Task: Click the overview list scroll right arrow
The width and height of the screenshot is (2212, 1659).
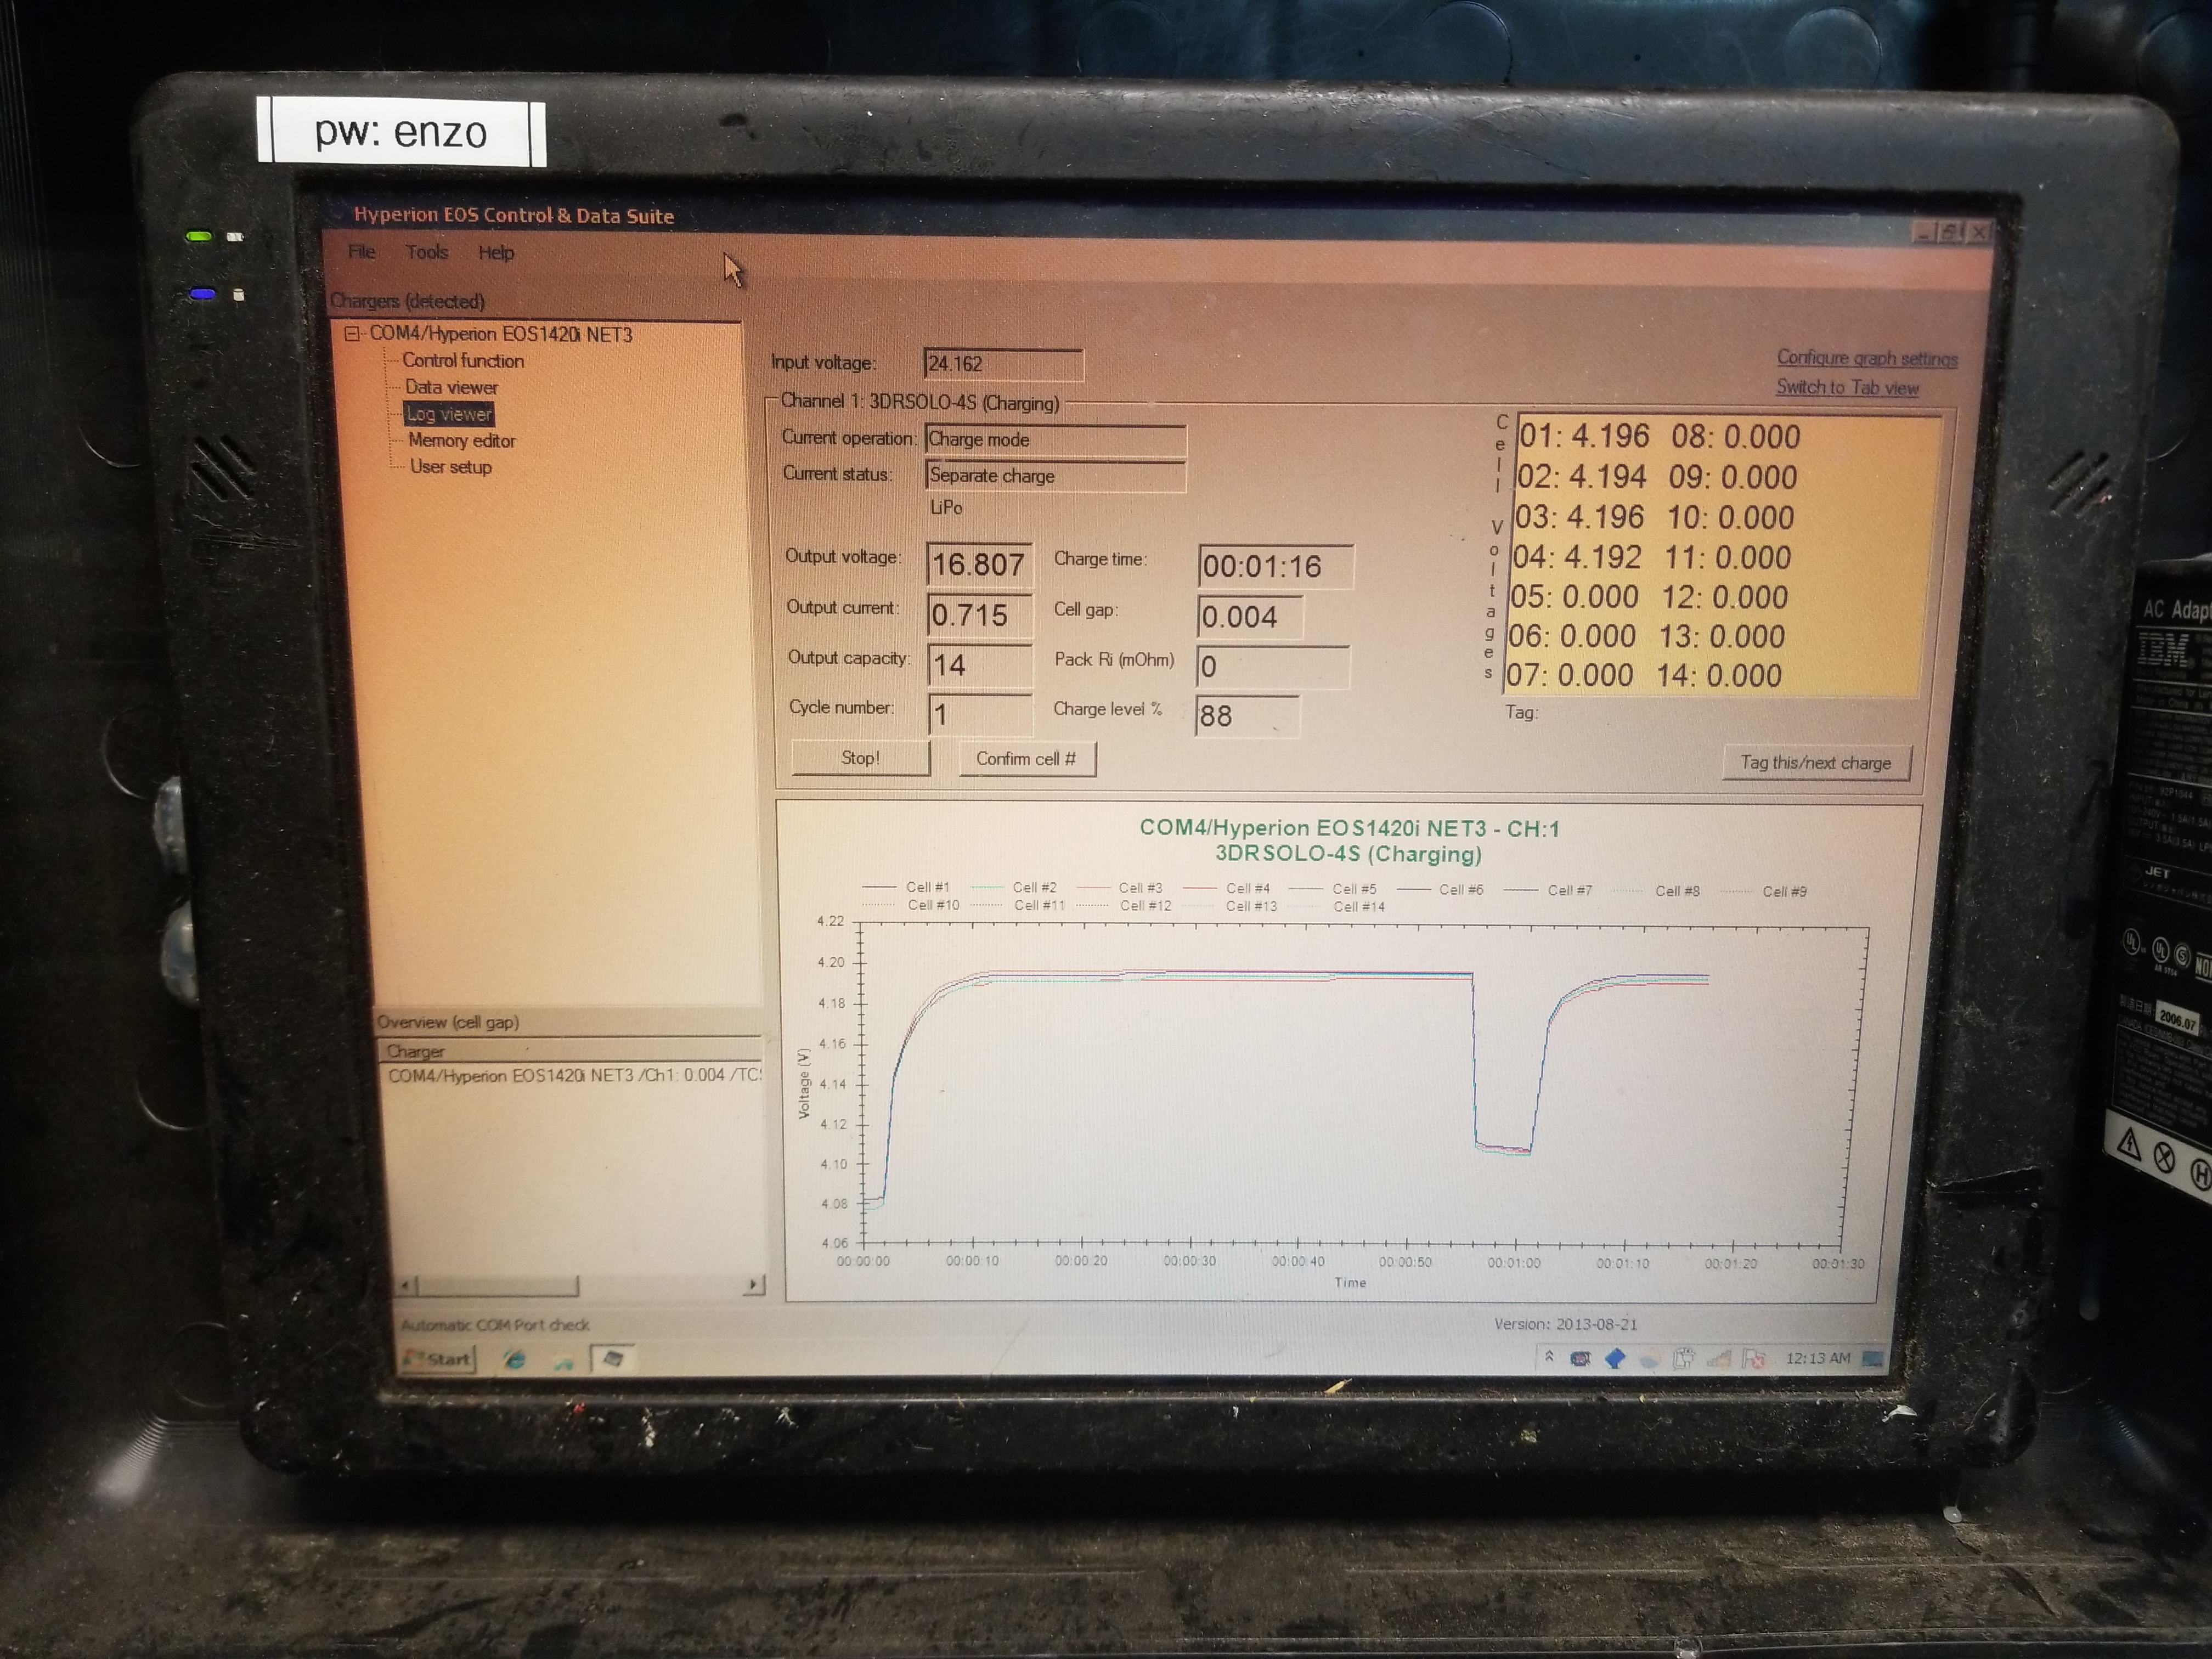Action: tap(754, 1284)
